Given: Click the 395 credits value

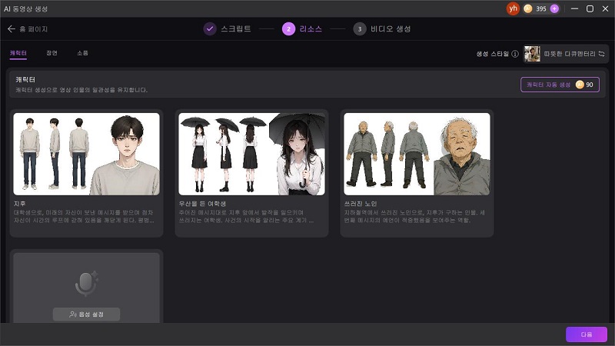Looking at the screenshot, I should pyautogui.click(x=541, y=8).
